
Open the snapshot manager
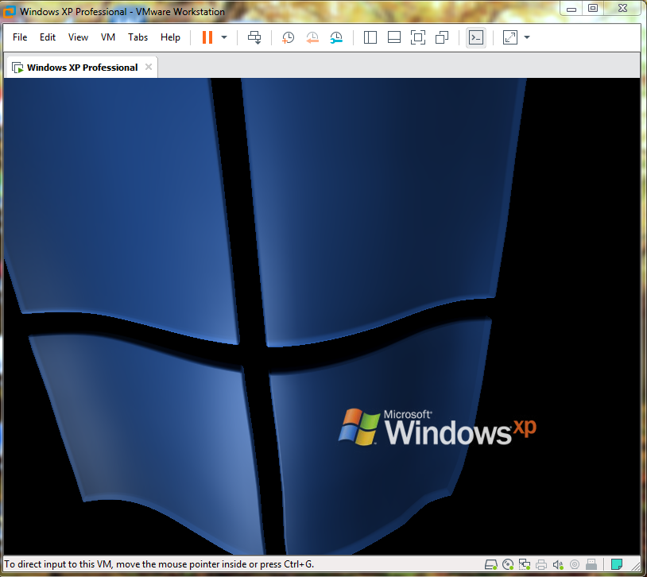[x=336, y=37]
